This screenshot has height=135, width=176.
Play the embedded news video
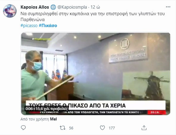96,74
